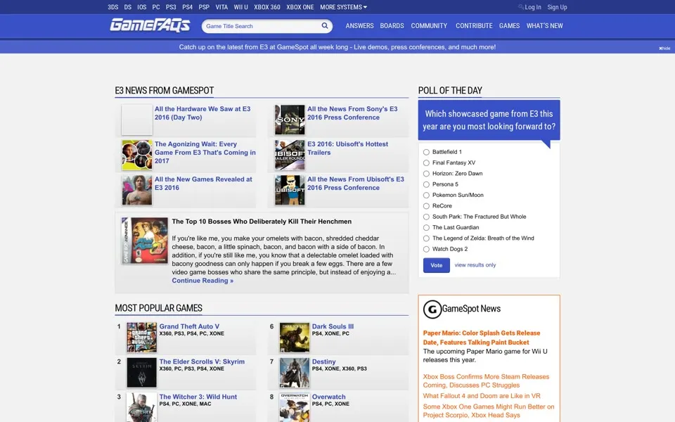Open the Grand Theft Auto V cover thumbnail
The width and height of the screenshot is (675, 422).
point(141,338)
